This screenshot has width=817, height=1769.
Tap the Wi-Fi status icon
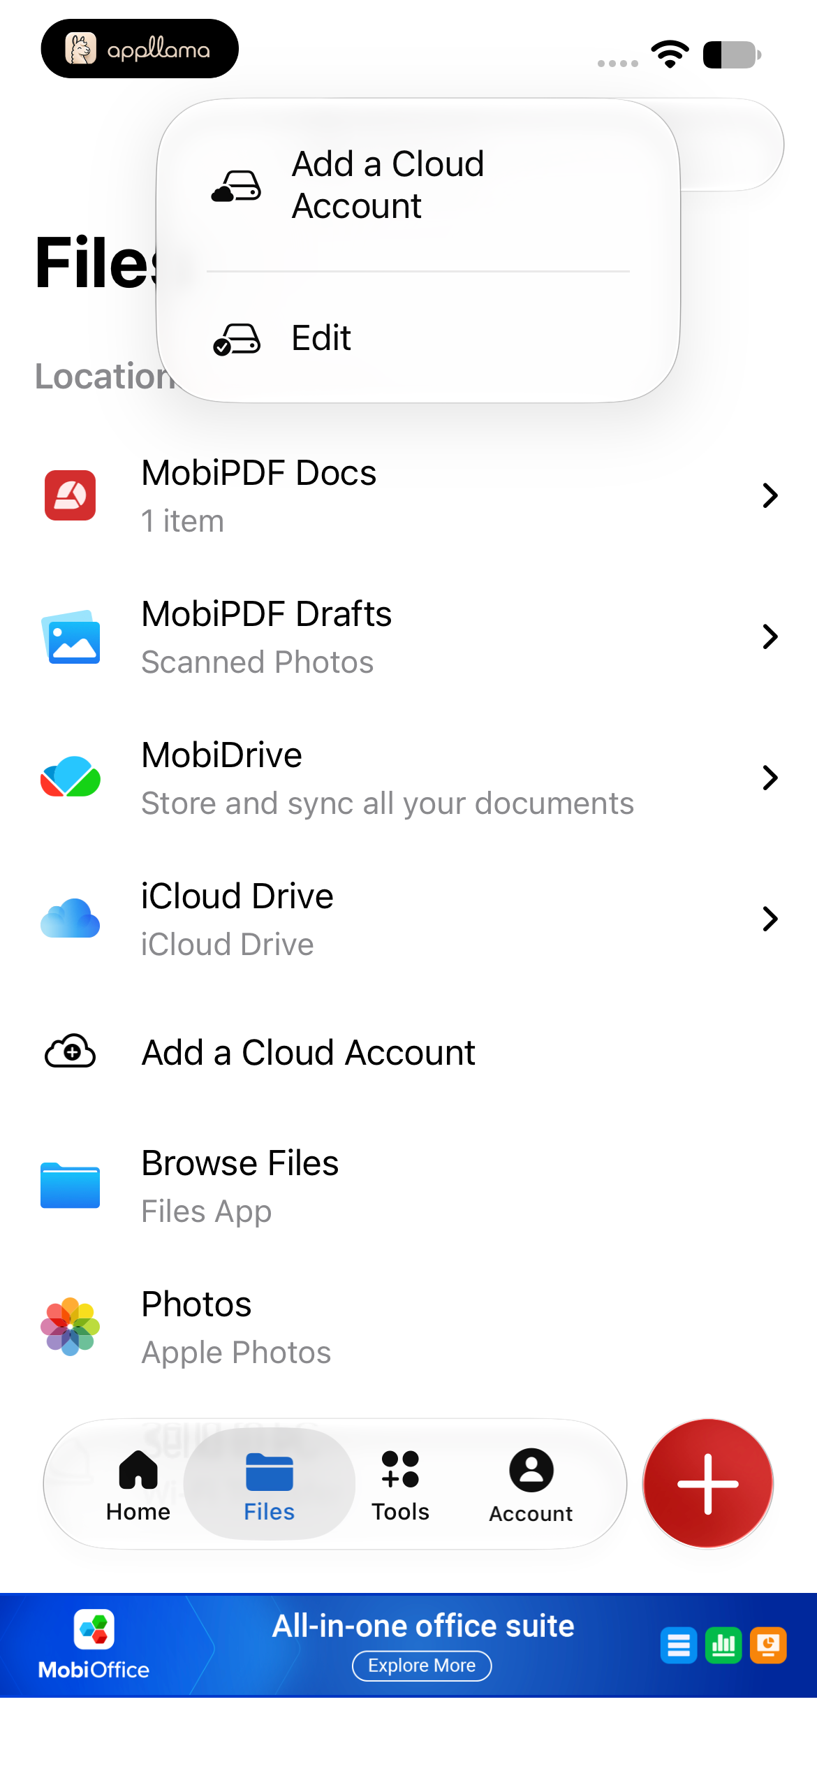coord(670,54)
